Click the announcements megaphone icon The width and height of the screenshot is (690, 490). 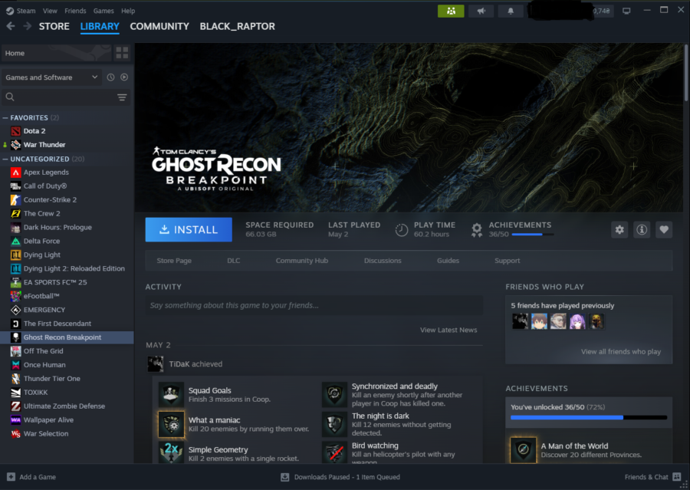point(481,11)
